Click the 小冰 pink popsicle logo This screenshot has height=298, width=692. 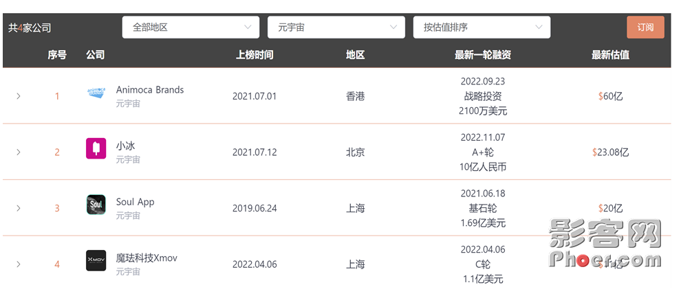pyautogui.click(x=96, y=148)
